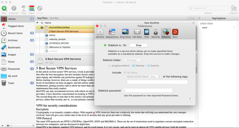The width and height of the screenshot is (239, 128).
Task: Click the add collection plus button
Action: (x=2, y=125)
